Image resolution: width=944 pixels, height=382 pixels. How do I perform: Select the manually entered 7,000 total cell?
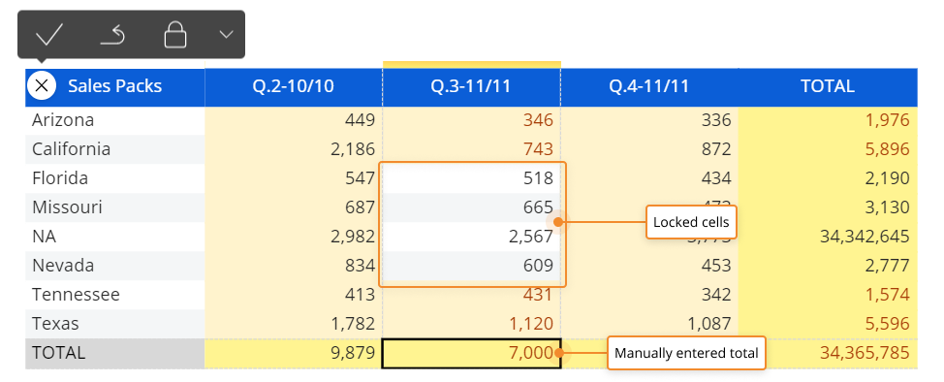(471, 353)
